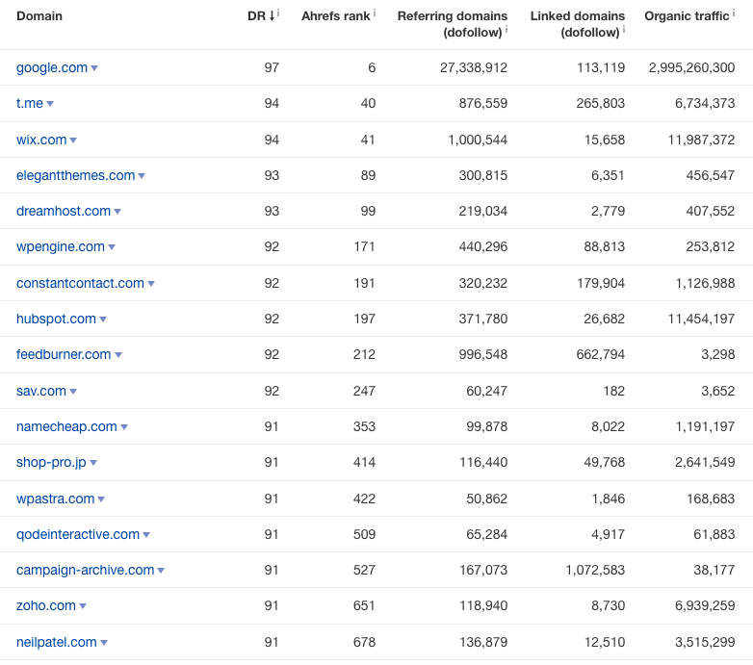Screen dimensions: 753x665
Task: Sort by Linked domains (dofollow) header
Action: coord(577,24)
